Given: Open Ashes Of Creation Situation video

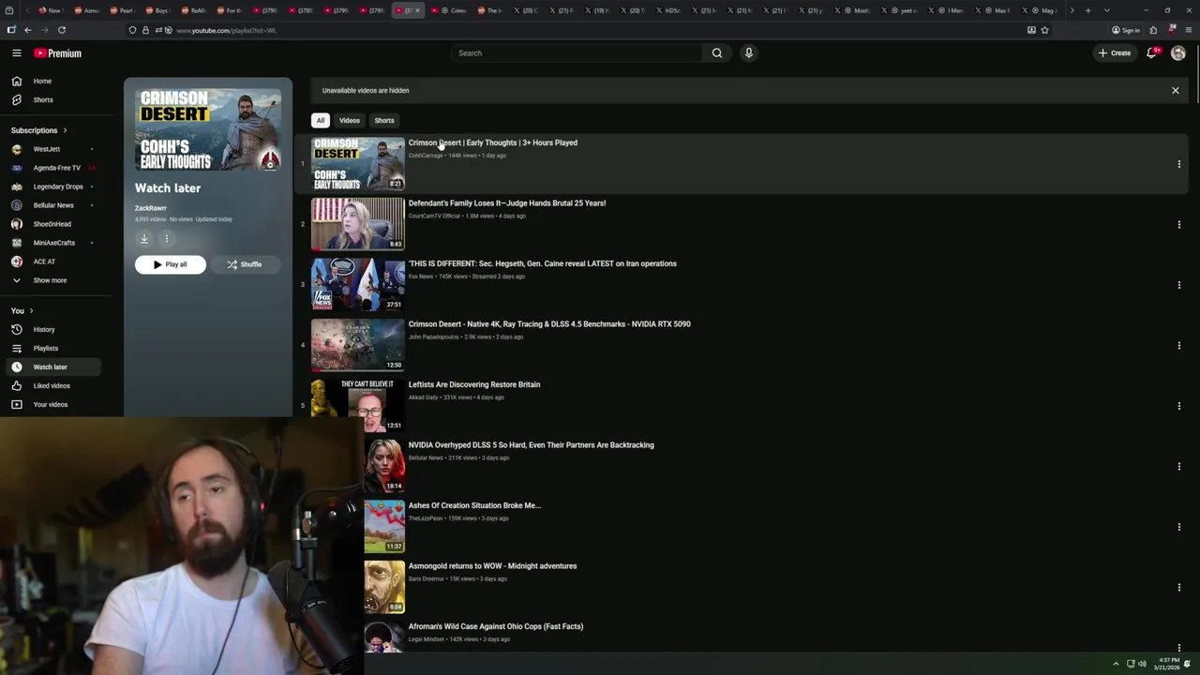Looking at the screenshot, I should pos(475,506).
